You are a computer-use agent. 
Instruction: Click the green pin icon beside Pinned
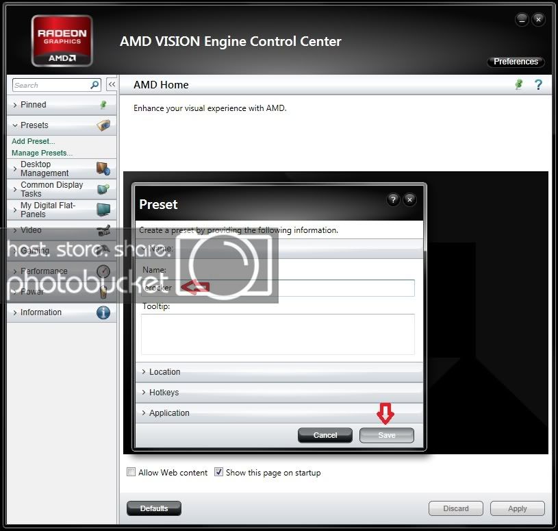pos(103,105)
